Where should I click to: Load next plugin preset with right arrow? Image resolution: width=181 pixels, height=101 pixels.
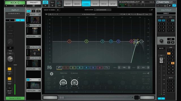point(129,14)
